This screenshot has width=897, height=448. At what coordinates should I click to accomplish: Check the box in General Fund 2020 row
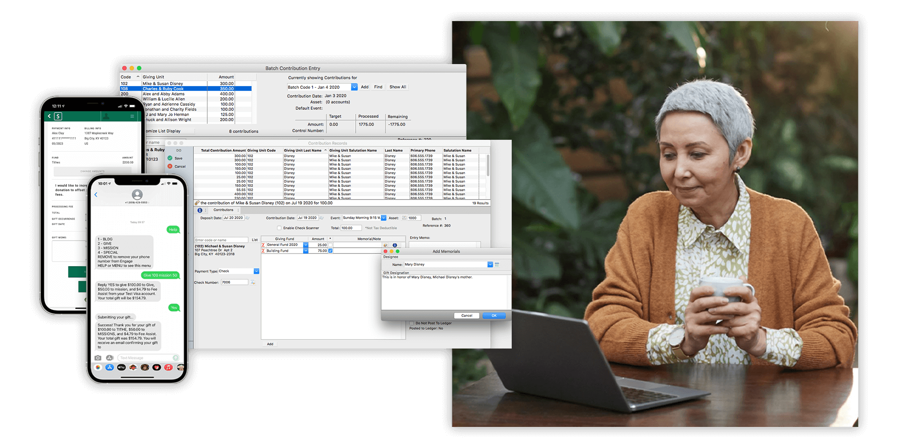point(331,245)
